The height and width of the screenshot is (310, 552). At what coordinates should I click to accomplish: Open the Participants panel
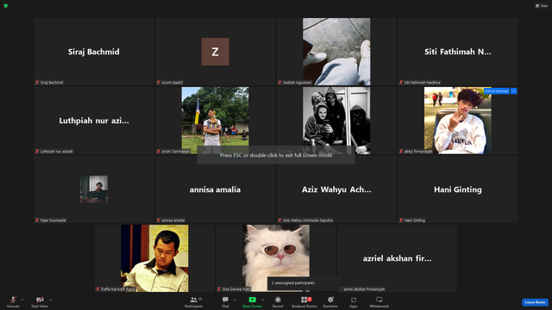click(194, 301)
